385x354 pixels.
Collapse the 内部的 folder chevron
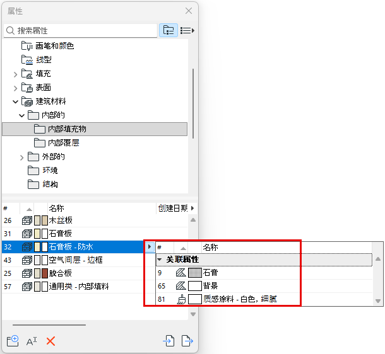pos(22,115)
